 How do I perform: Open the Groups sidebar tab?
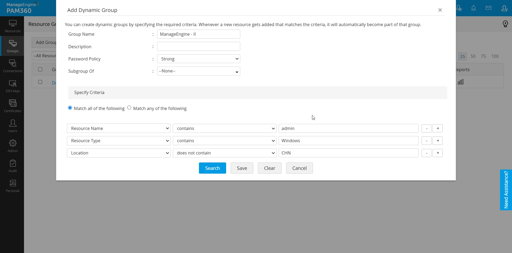12,46
